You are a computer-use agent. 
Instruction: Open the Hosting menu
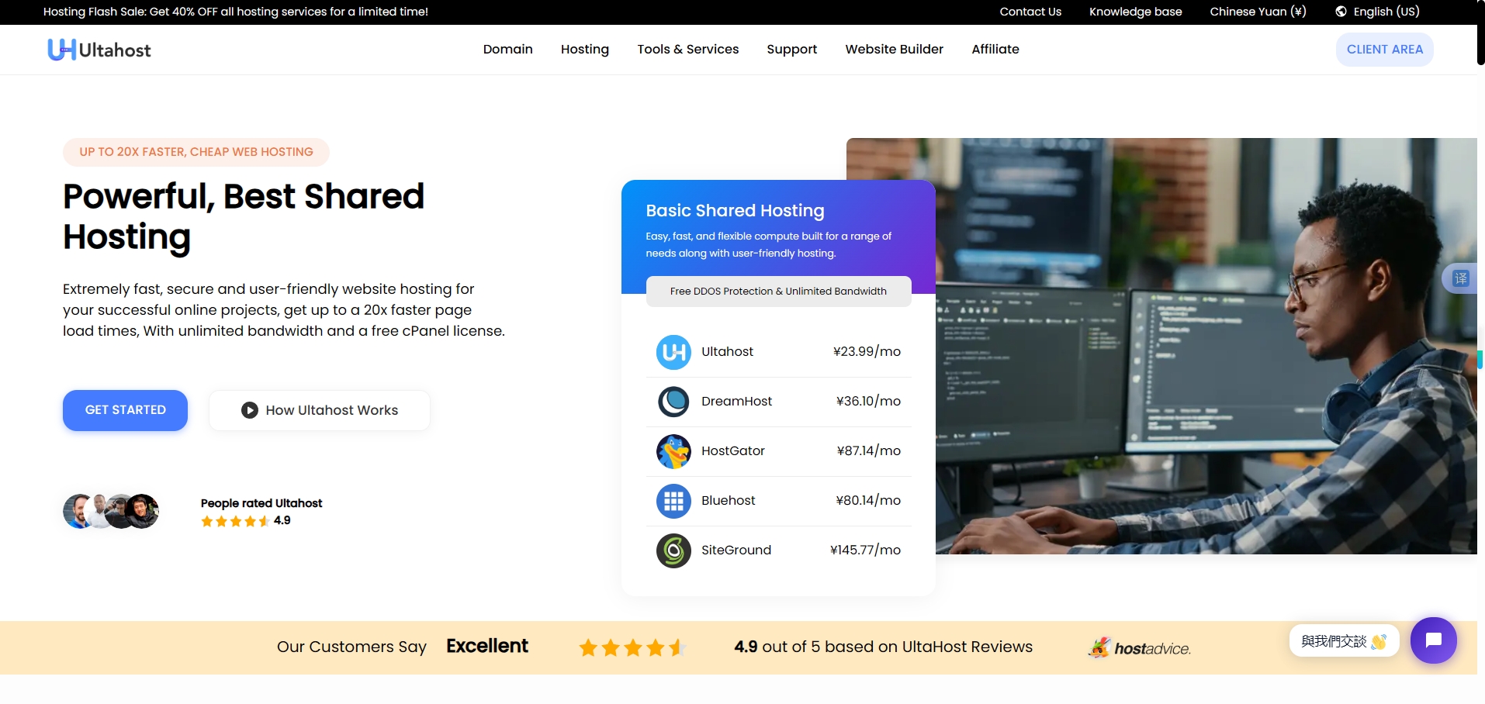tap(584, 49)
